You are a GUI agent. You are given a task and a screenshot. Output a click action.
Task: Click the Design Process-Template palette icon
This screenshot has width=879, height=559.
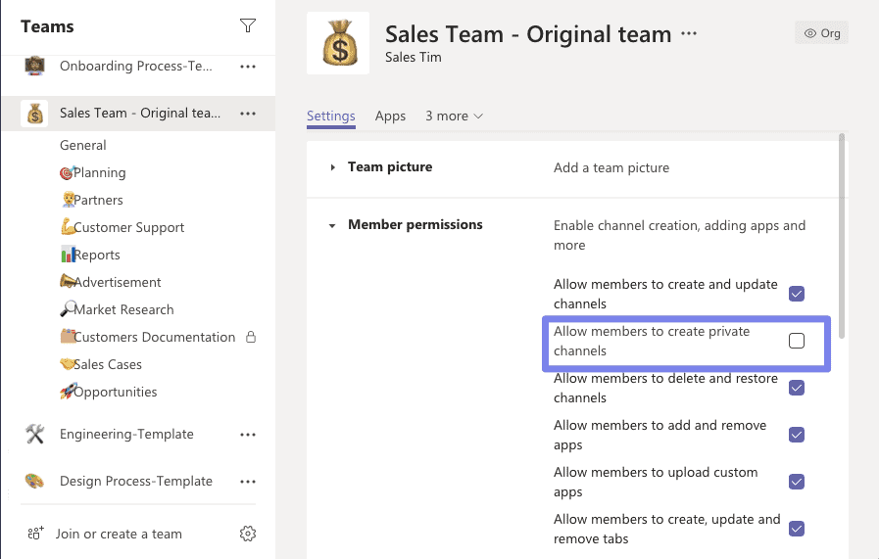(34, 481)
